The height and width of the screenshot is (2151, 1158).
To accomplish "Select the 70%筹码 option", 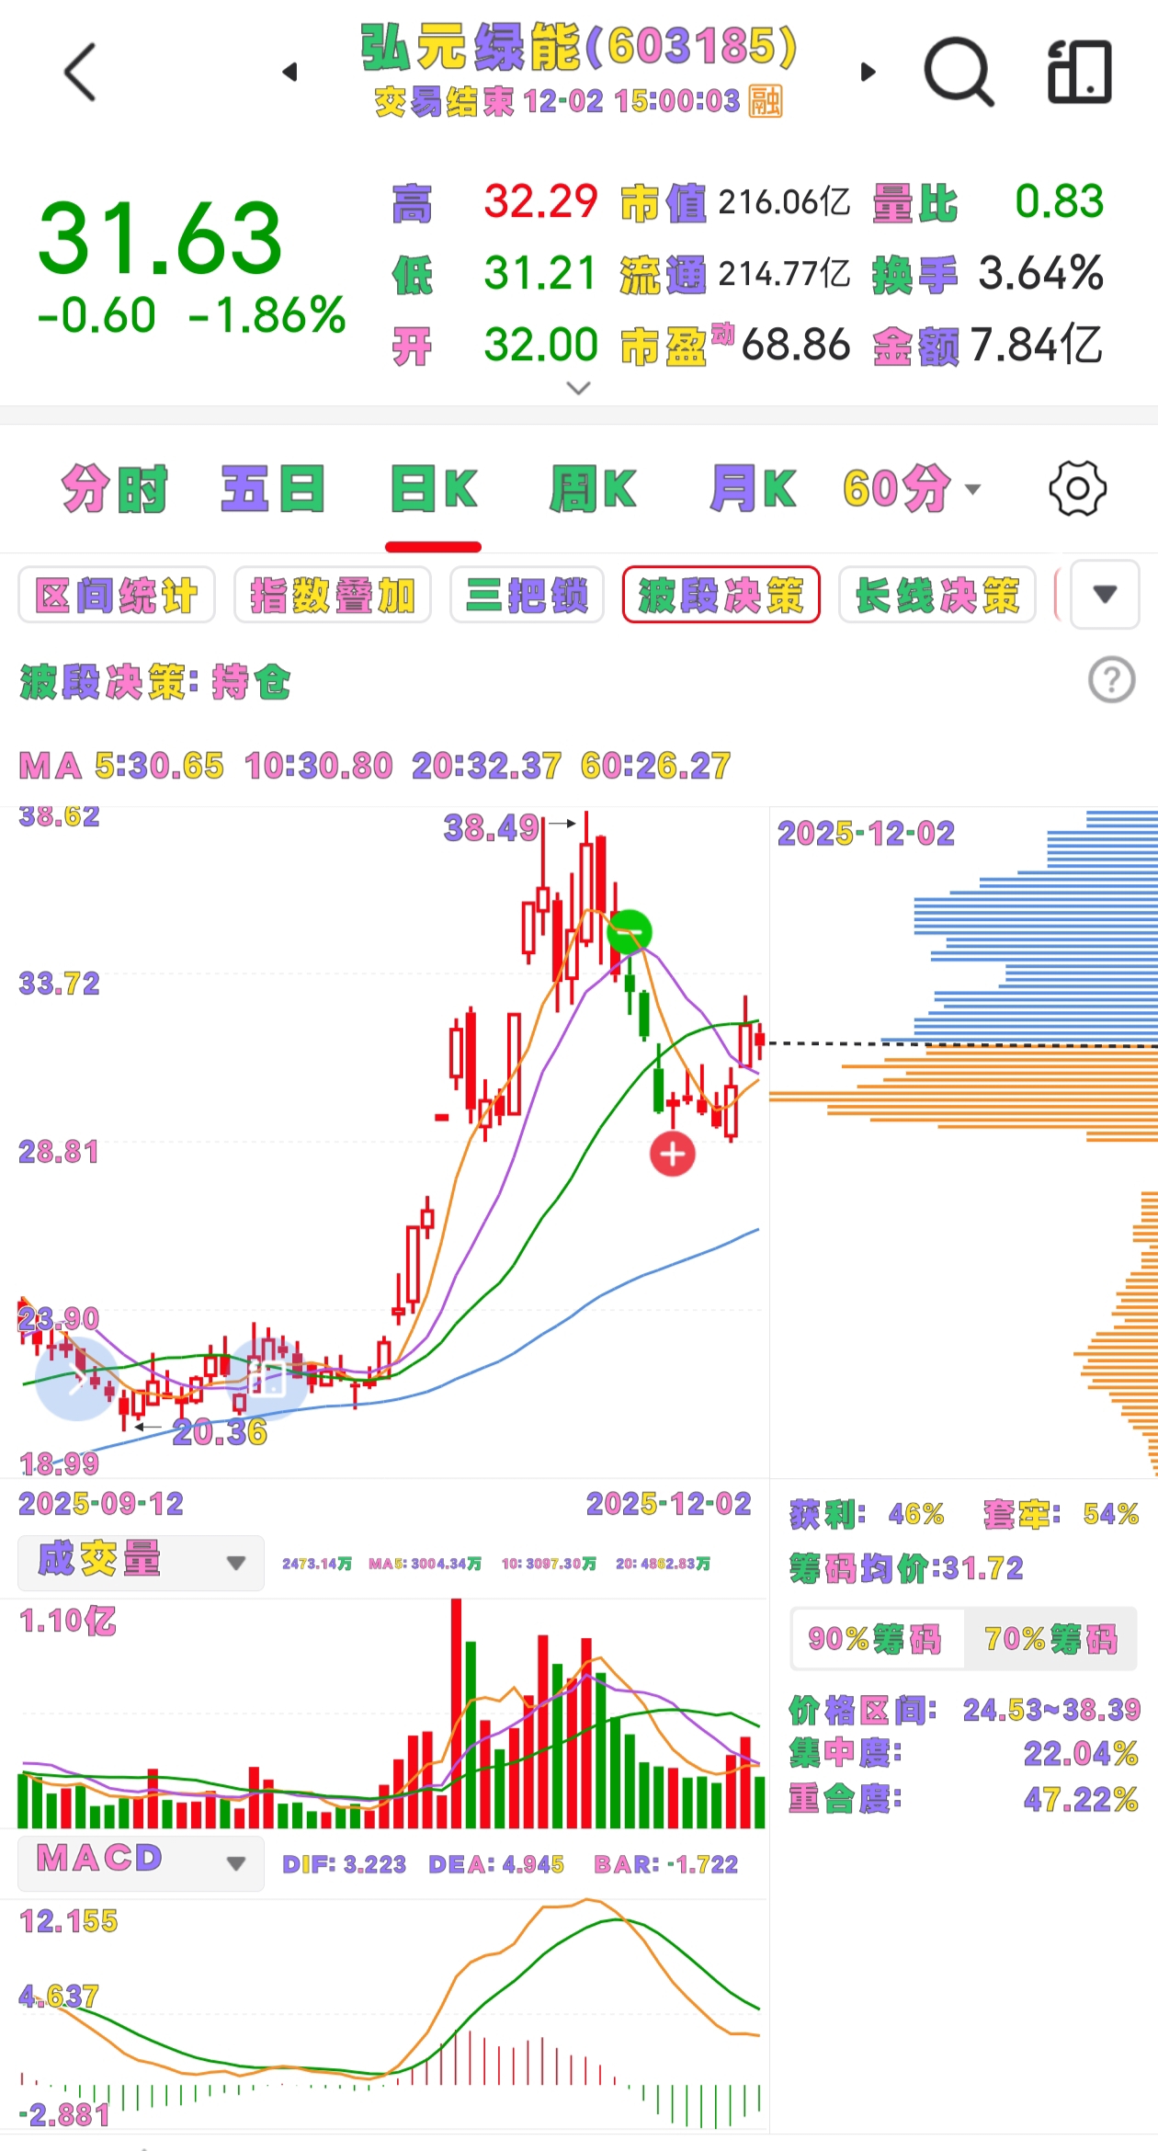I will click(x=1050, y=1639).
